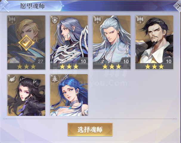This screenshot has width=181, height=143.
Task: Click the attack class icon on the goateed hero
Action: (x=140, y=20)
